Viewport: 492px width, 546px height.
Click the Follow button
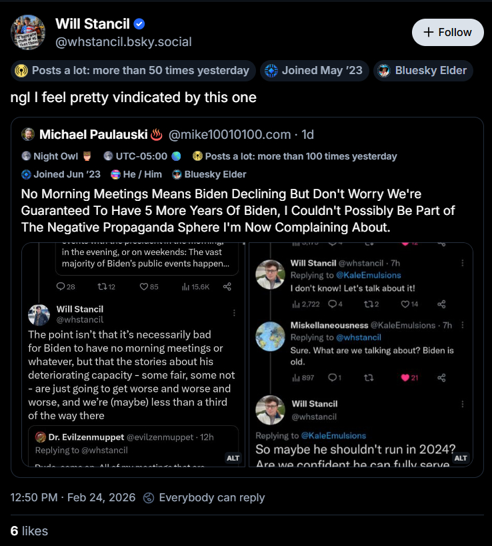[x=447, y=32]
